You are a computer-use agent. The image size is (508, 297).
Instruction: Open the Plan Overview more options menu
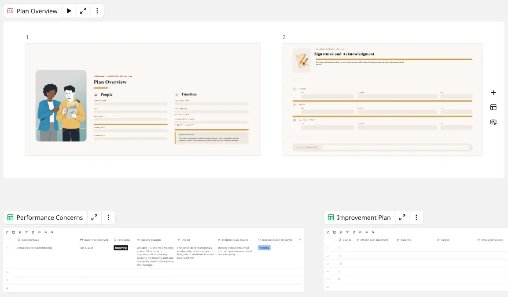point(97,11)
